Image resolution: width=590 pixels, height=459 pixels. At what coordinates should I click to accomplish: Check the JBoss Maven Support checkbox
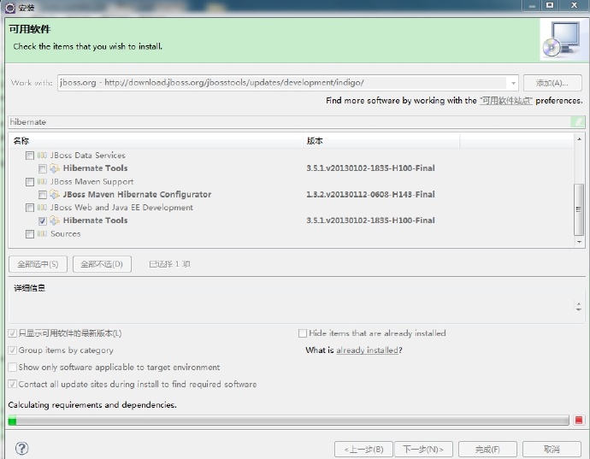coord(30,182)
